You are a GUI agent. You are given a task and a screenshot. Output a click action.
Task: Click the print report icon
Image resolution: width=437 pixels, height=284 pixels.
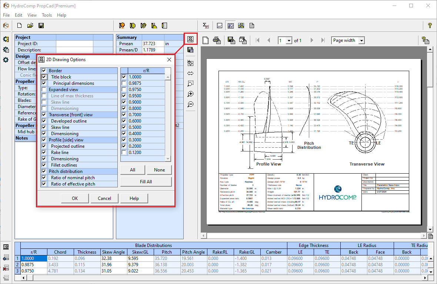click(x=217, y=40)
